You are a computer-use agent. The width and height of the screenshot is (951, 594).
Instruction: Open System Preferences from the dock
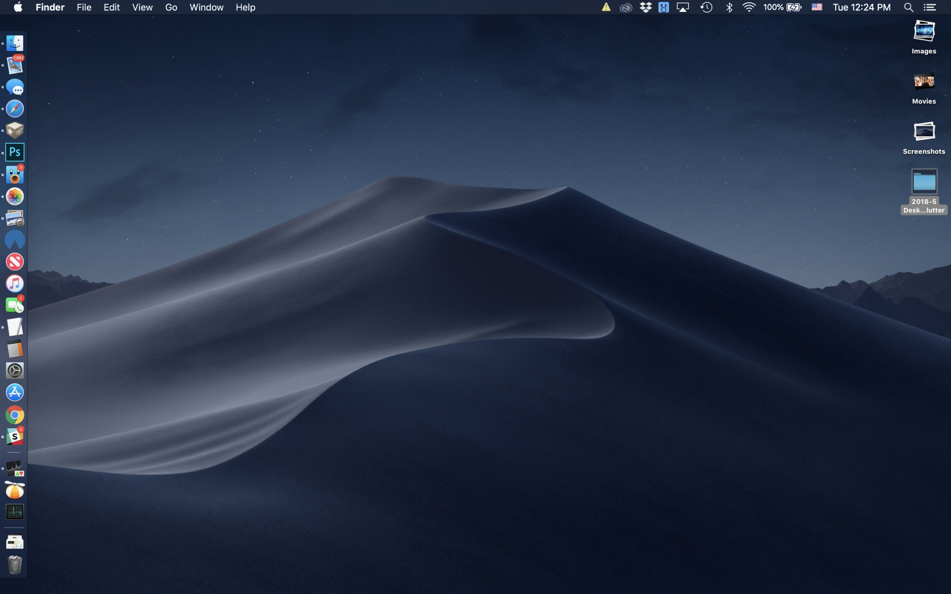coord(15,371)
